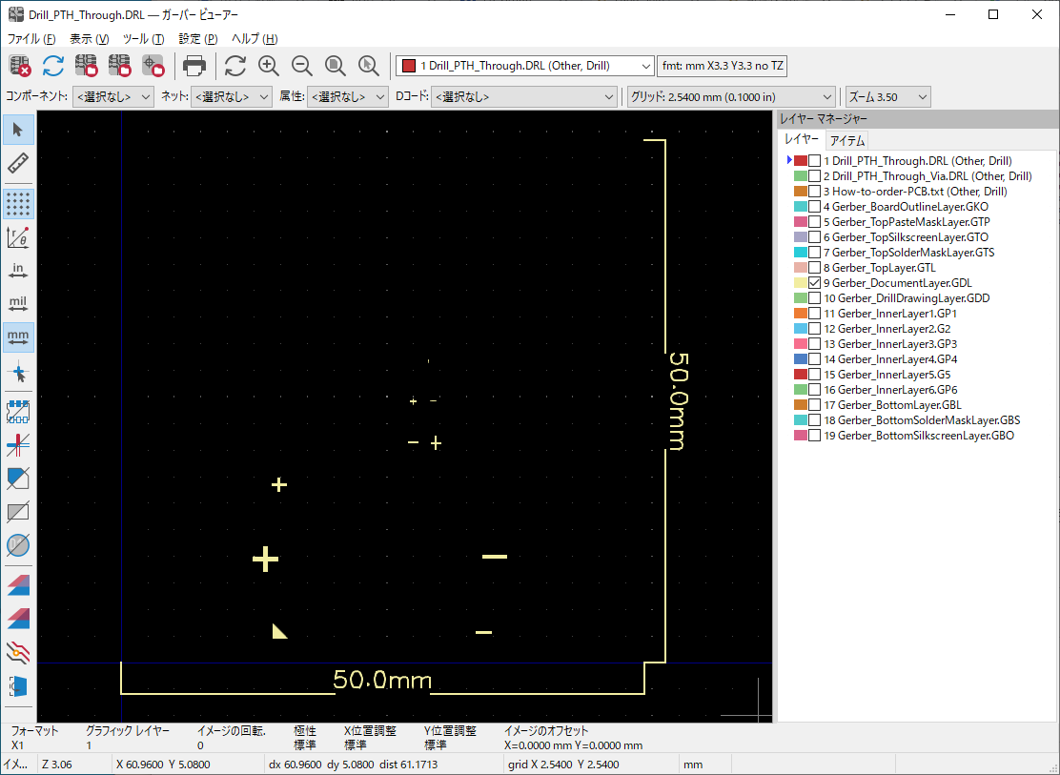The height and width of the screenshot is (775, 1060).
Task: Switch units to inches icon
Action: 18,271
